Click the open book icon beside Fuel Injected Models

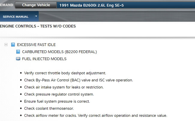18,59
